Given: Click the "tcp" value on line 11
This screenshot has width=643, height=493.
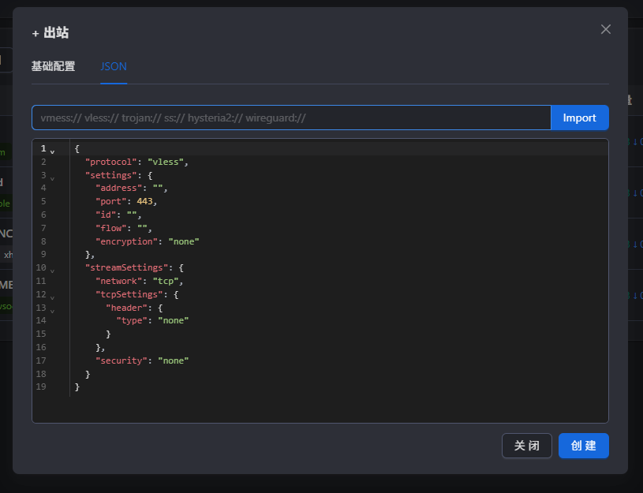Looking at the screenshot, I should (x=165, y=281).
